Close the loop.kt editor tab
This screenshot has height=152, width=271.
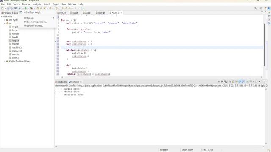122,13
